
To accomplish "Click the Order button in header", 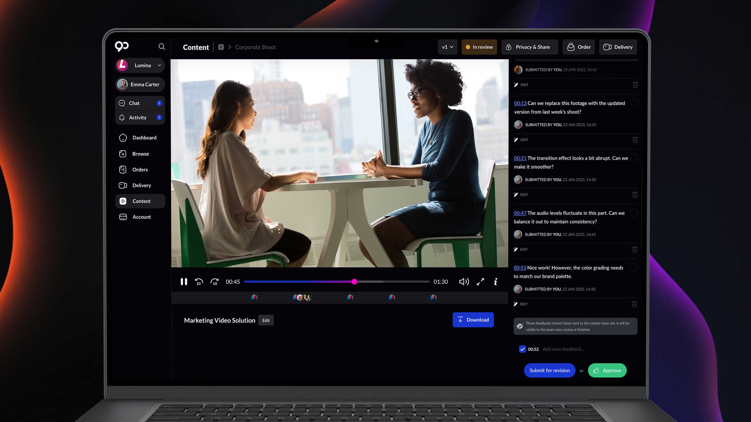I will [x=579, y=47].
